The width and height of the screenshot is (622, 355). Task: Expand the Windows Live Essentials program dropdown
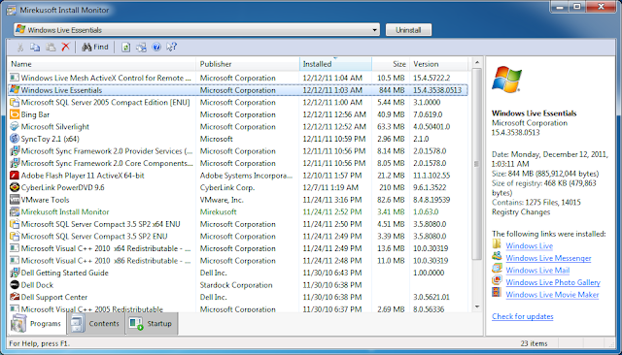pos(374,30)
